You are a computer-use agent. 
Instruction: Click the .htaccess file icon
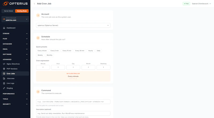[x=4, y=78]
